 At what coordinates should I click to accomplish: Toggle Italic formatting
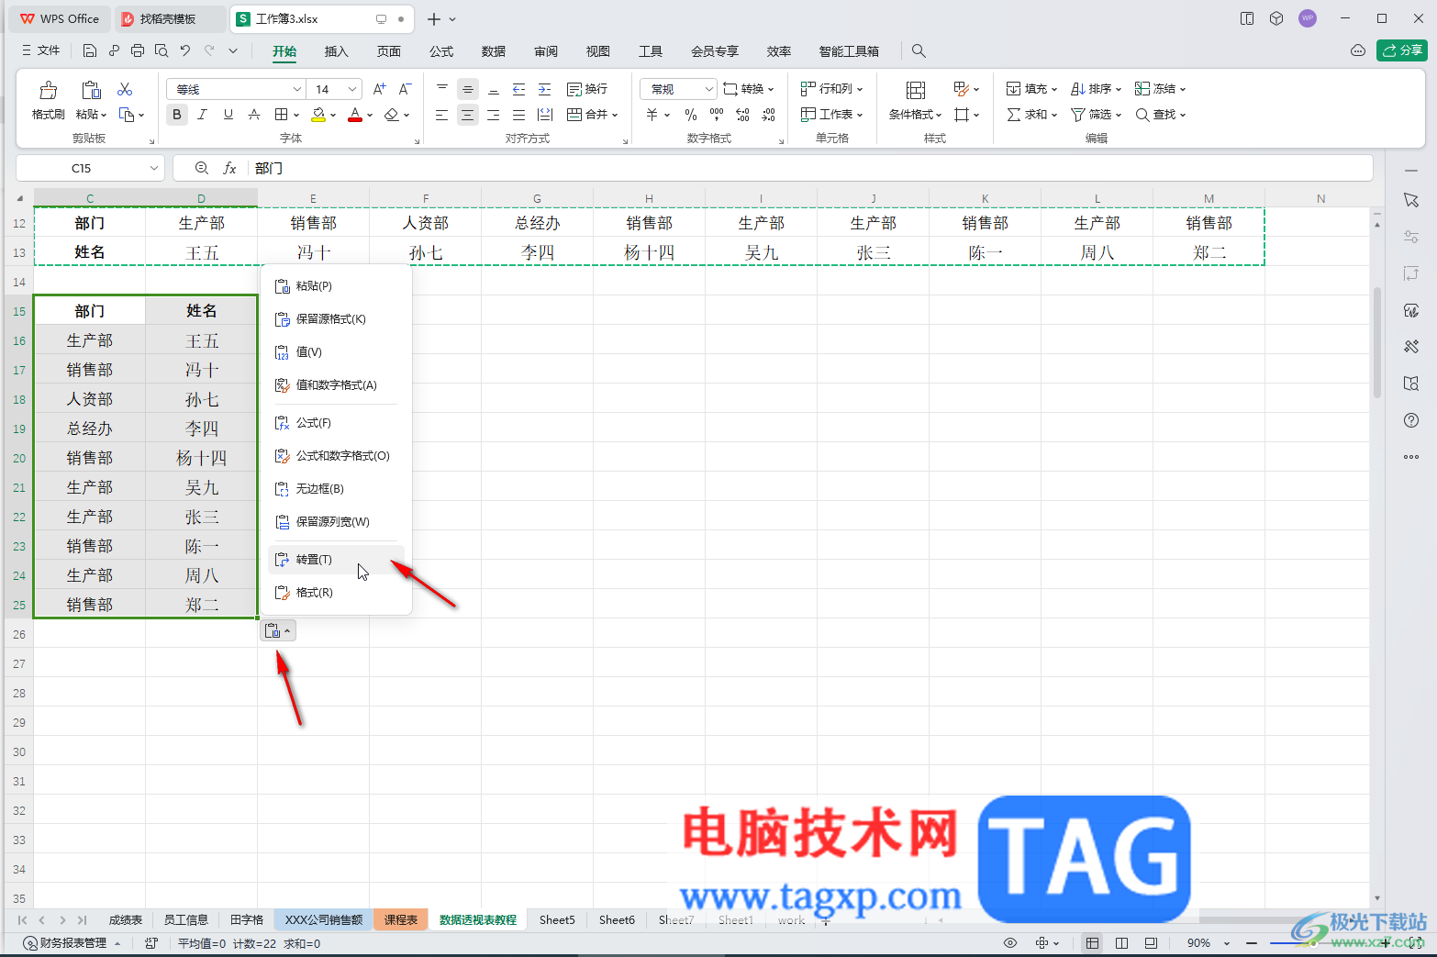tap(203, 115)
